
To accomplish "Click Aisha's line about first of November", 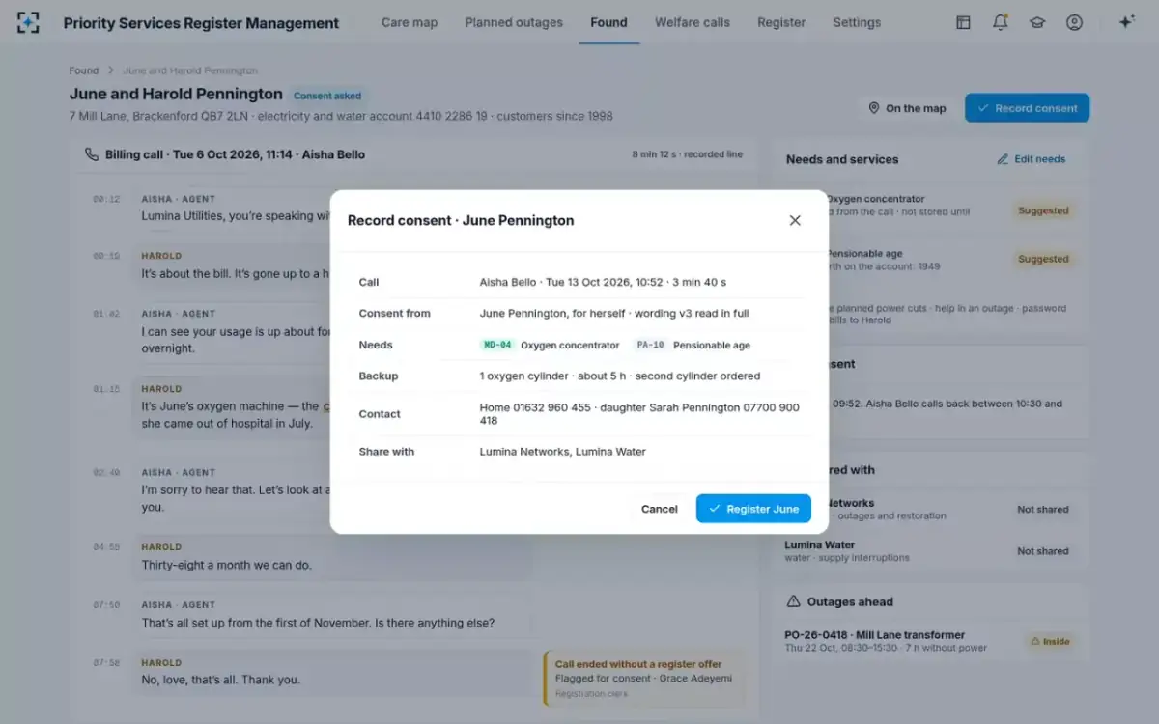I will (318, 623).
